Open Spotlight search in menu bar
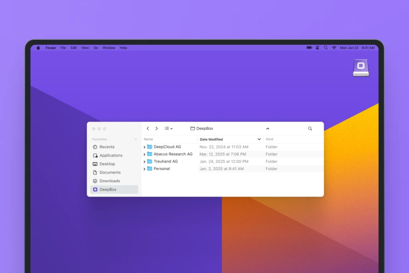The width and height of the screenshot is (409, 273). point(326,48)
